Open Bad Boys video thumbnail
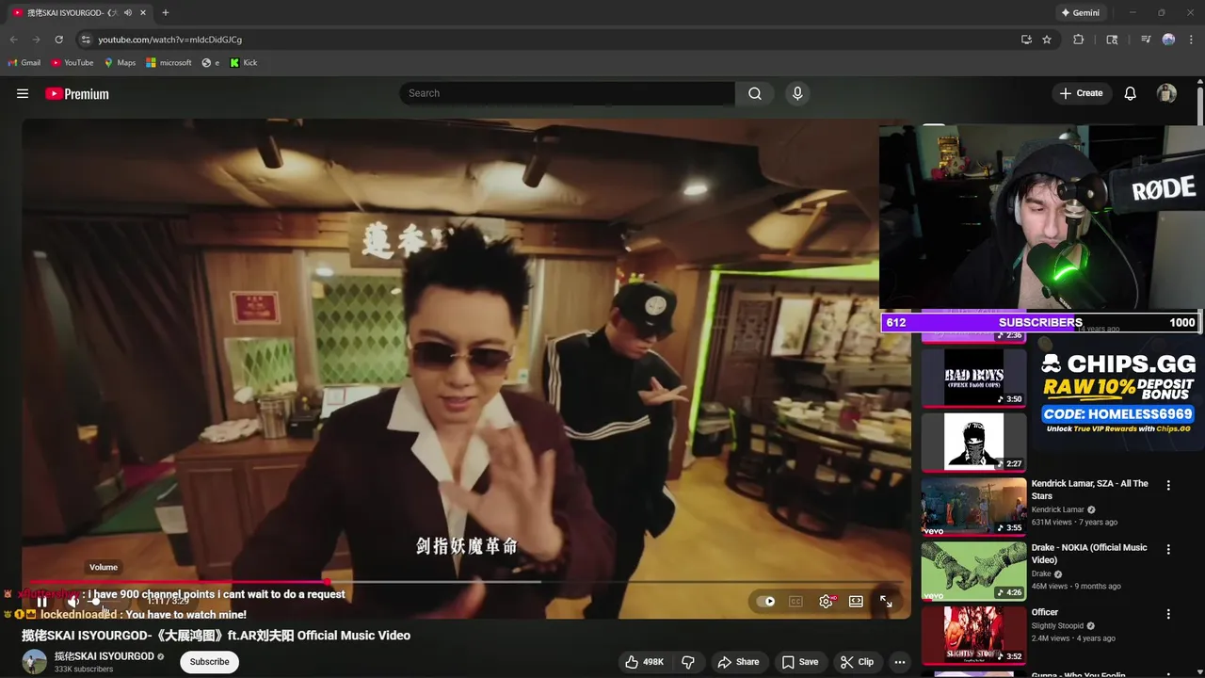This screenshot has height=678, width=1205. (973, 378)
